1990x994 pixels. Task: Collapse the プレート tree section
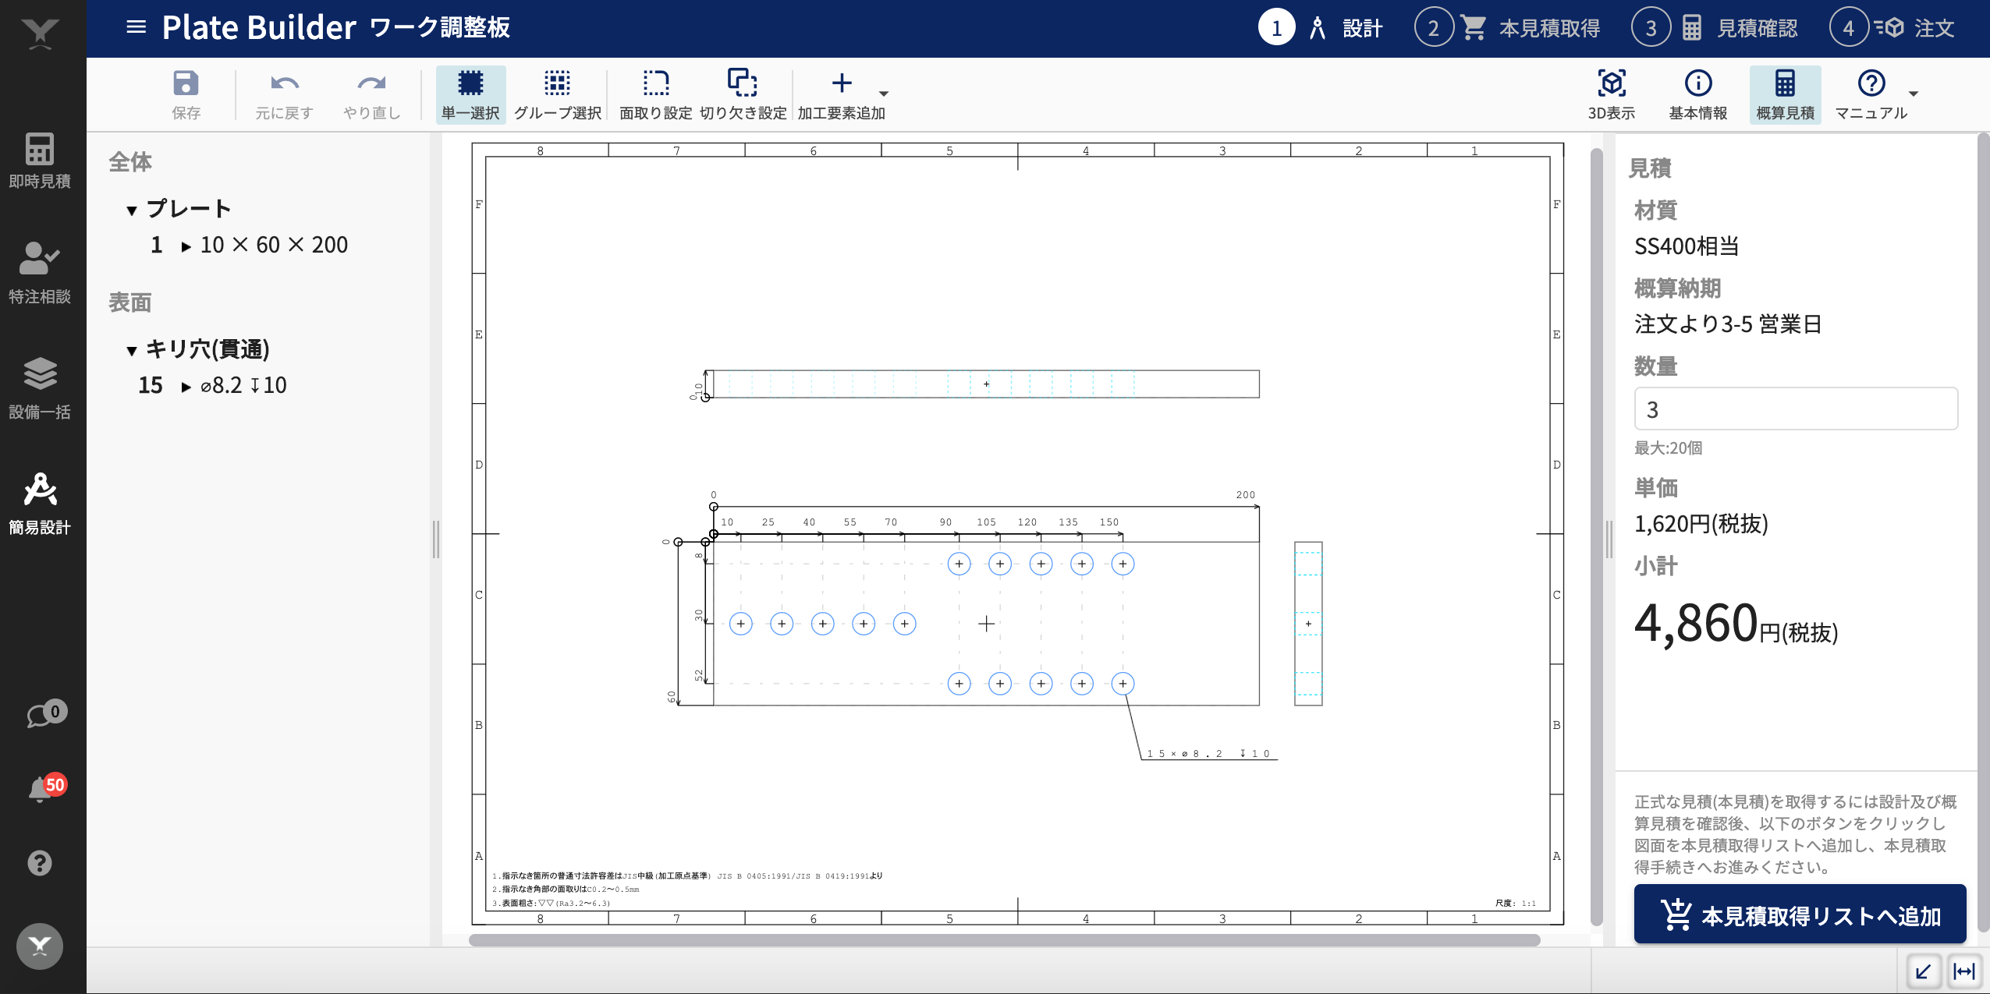pos(131,210)
